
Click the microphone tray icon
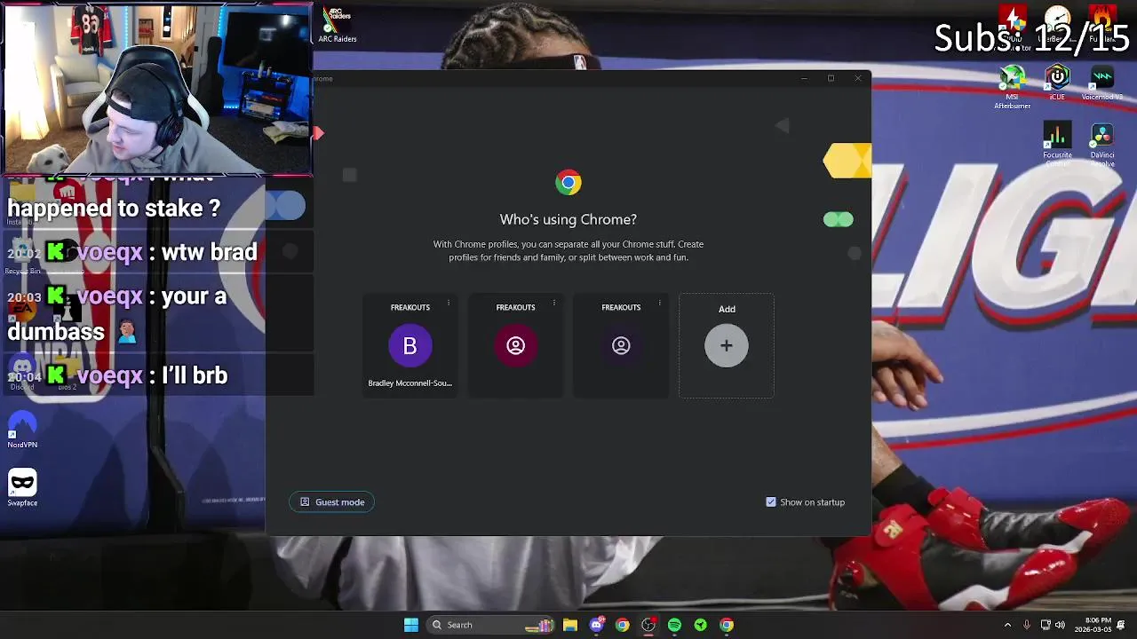click(x=1027, y=625)
